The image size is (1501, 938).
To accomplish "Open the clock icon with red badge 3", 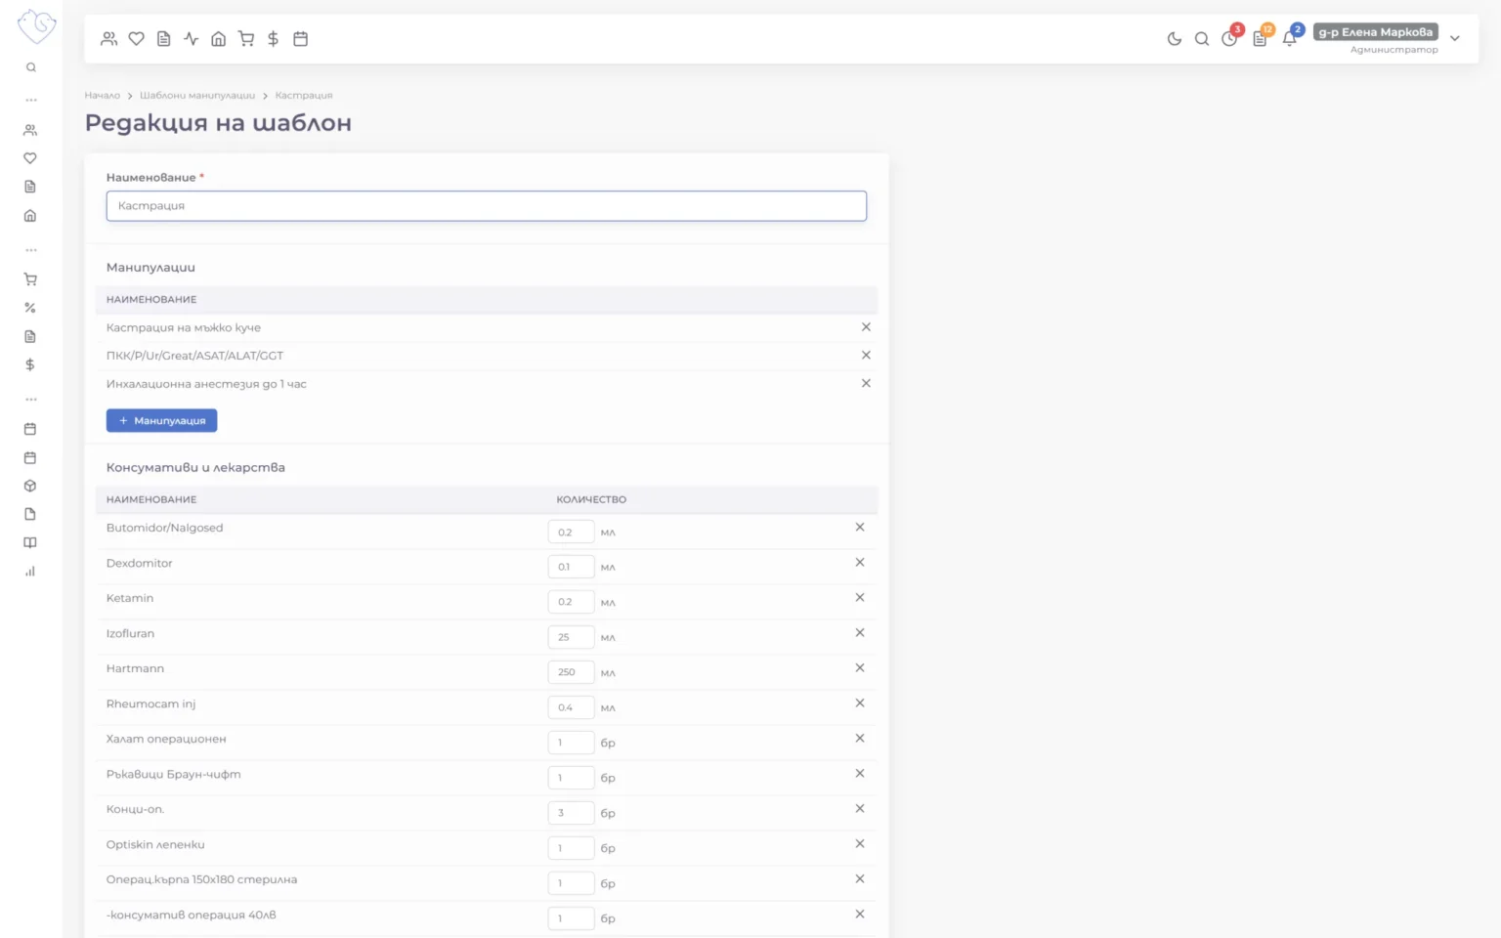I will tap(1230, 38).
